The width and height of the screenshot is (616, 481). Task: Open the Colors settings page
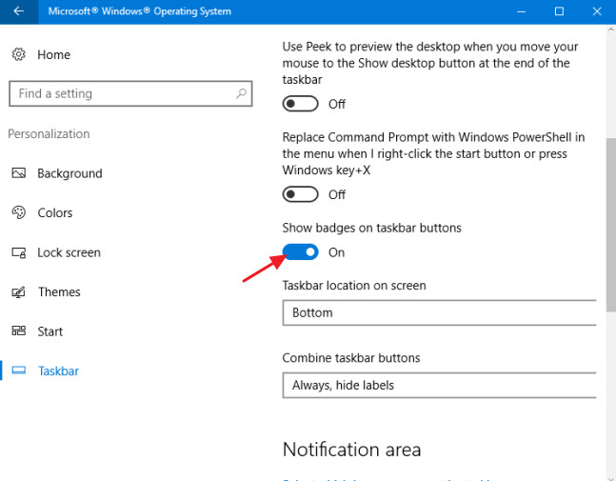[55, 213]
